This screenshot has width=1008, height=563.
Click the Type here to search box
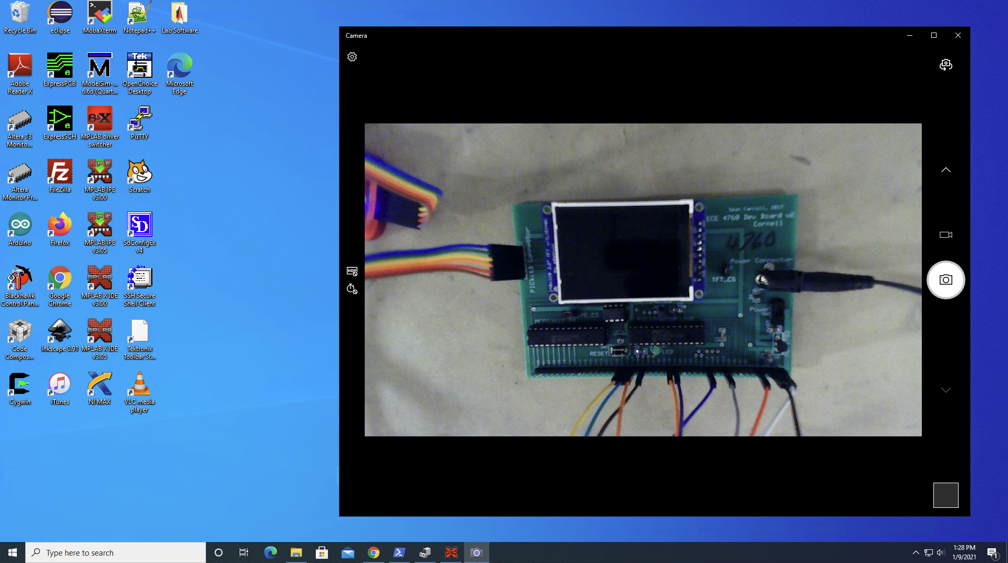click(116, 552)
